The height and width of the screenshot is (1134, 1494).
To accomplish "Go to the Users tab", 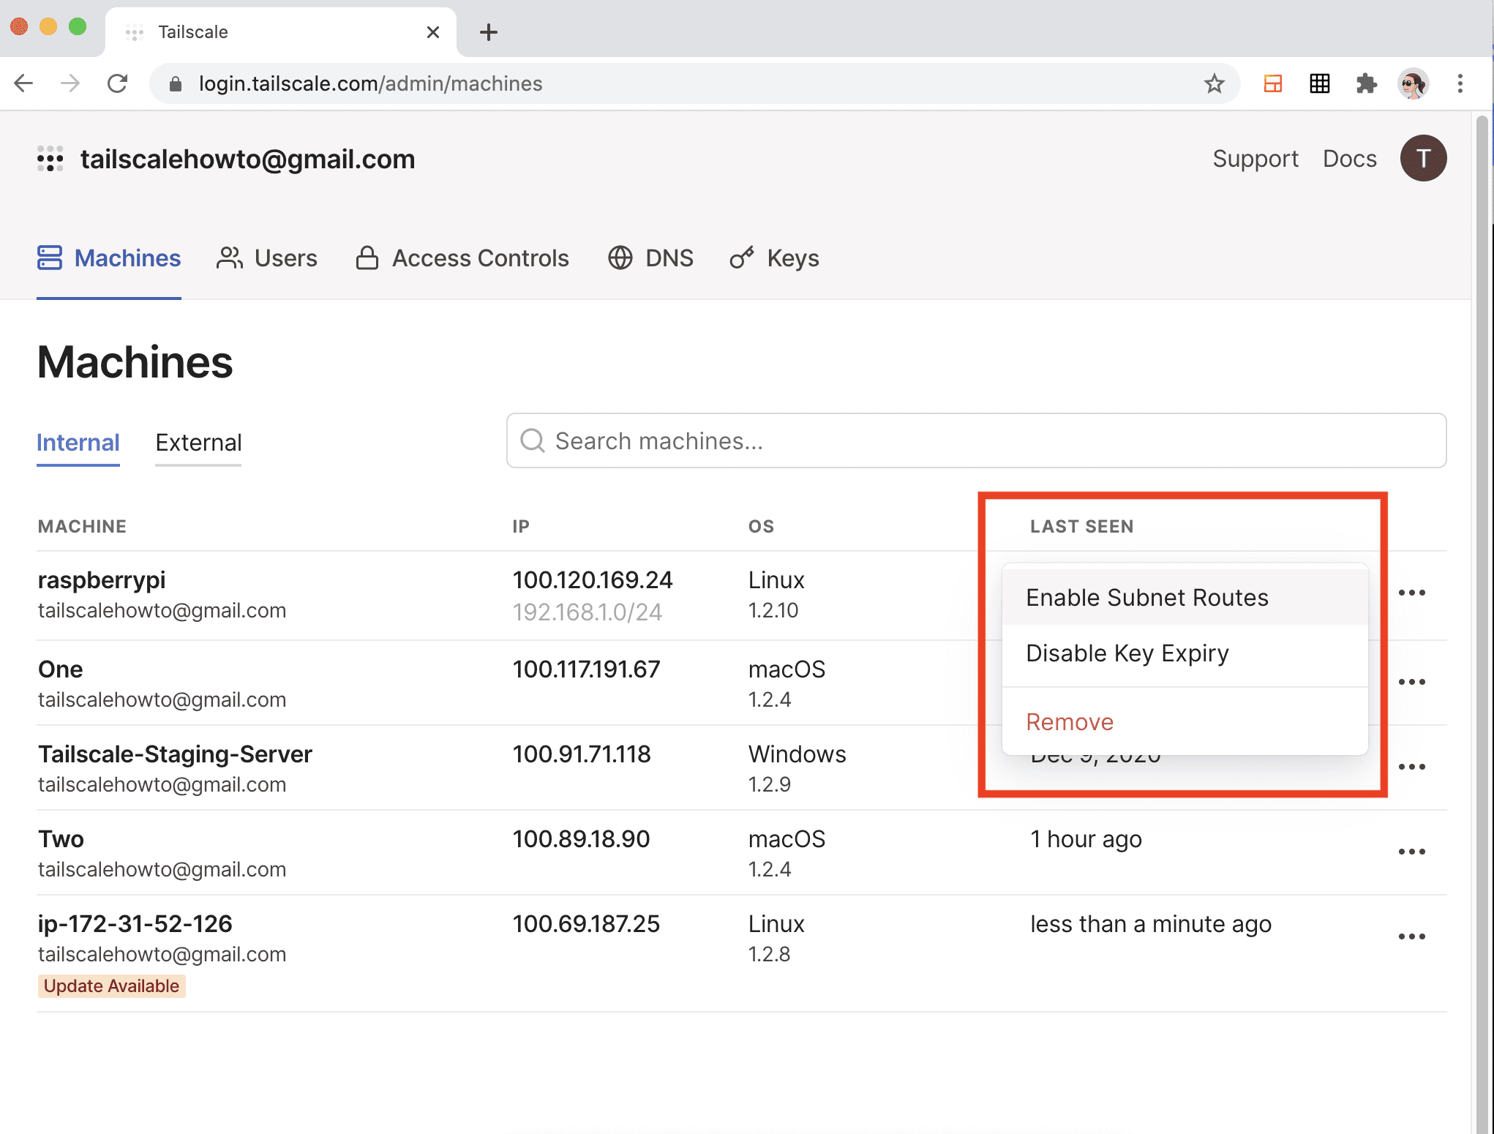I will (x=267, y=258).
